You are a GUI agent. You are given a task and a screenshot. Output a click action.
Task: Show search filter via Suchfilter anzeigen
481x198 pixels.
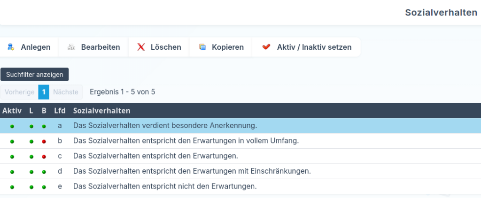click(35, 75)
